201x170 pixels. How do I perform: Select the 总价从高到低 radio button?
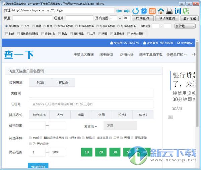[x=119, y=26]
